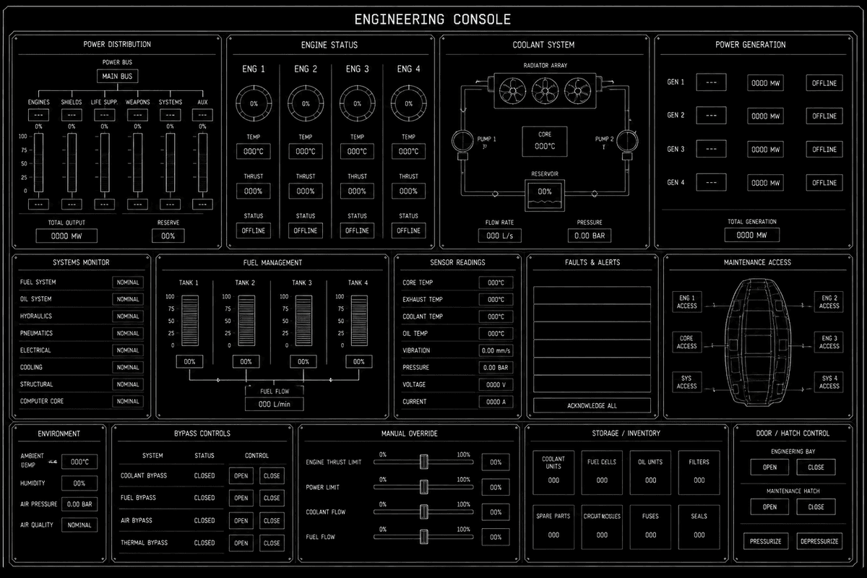Click the PRESSURIZE button
This screenshot has height=578, width=867.
[x=767, y=540]
